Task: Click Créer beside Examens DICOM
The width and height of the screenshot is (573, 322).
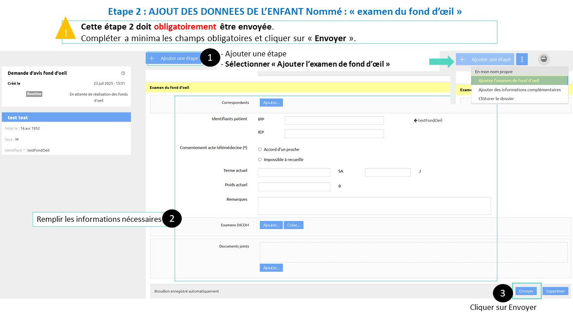Action: click(x=293, y=225)
